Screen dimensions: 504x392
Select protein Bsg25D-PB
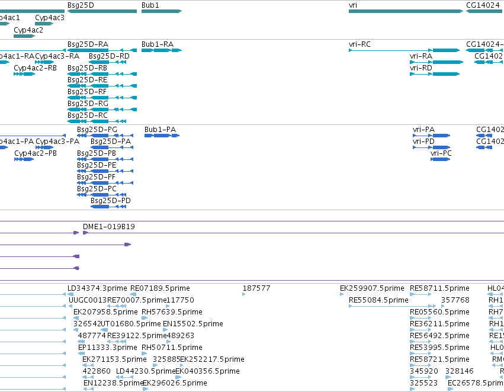click(105, 159)
